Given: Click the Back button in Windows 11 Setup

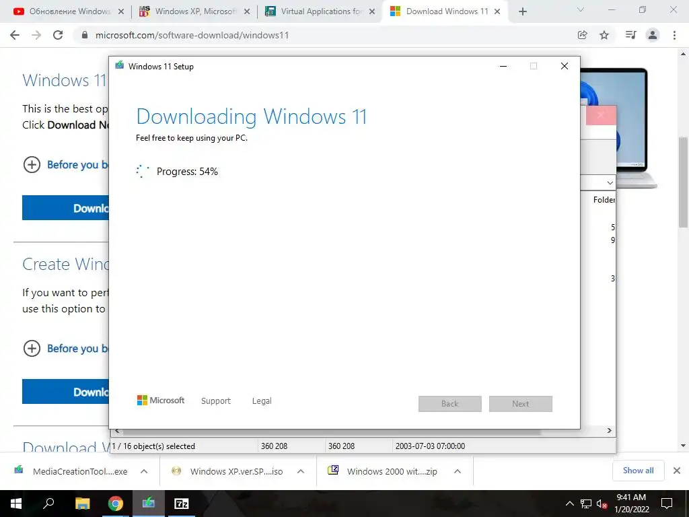Looking at the screenshot, I should pyautogui.click(x=450, y=404).
